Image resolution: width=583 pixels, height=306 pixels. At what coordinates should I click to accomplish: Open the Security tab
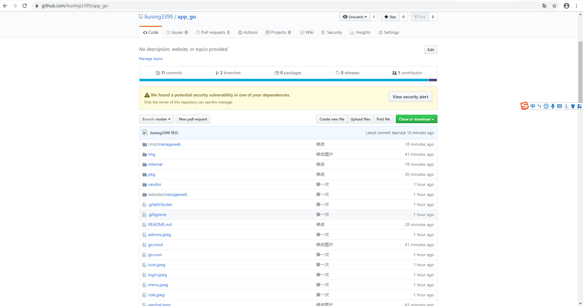[x=332, y=32]
